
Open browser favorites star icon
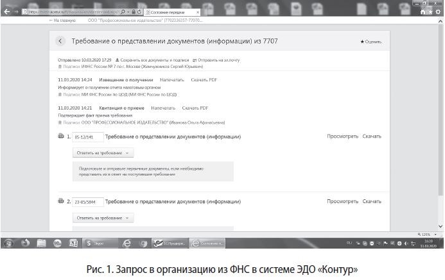[430, 12]
